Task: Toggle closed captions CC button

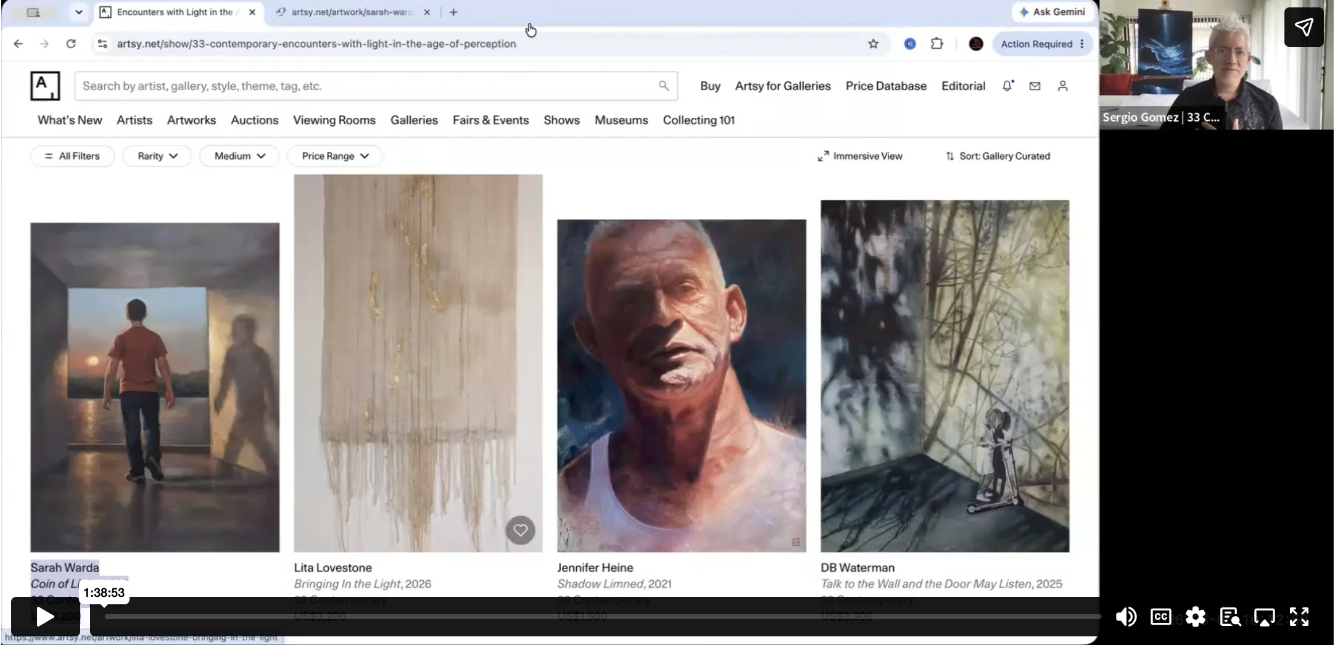Action: coord(1160,617)
